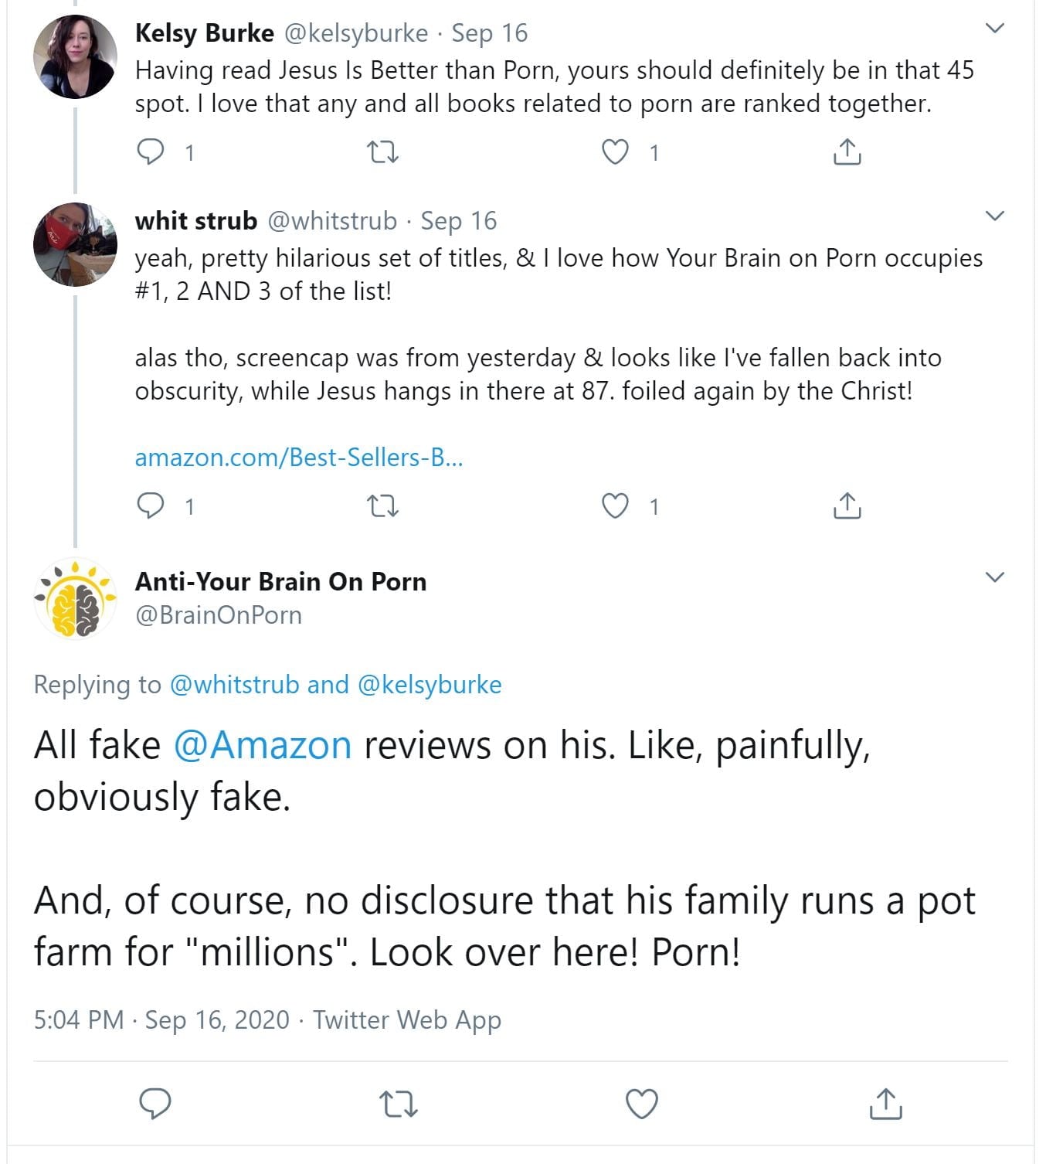
Task: Retweet whit strub's tweet
Action: 382,505
